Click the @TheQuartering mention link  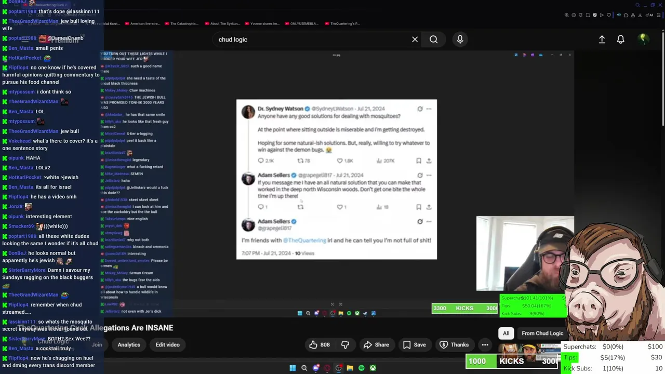pyautogui.click(x=304, y=241)
